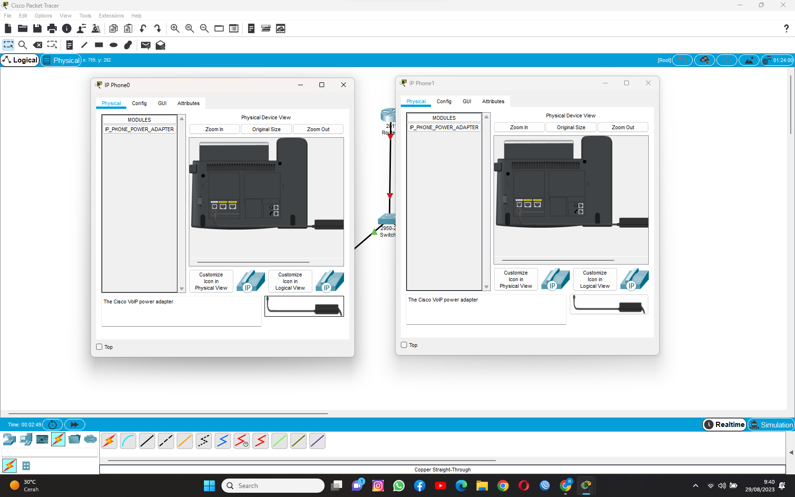Click horizontal scrollbar of IP Phone0 device view
This screenshot has height=497, width=795.
click(x=253, y=262)
